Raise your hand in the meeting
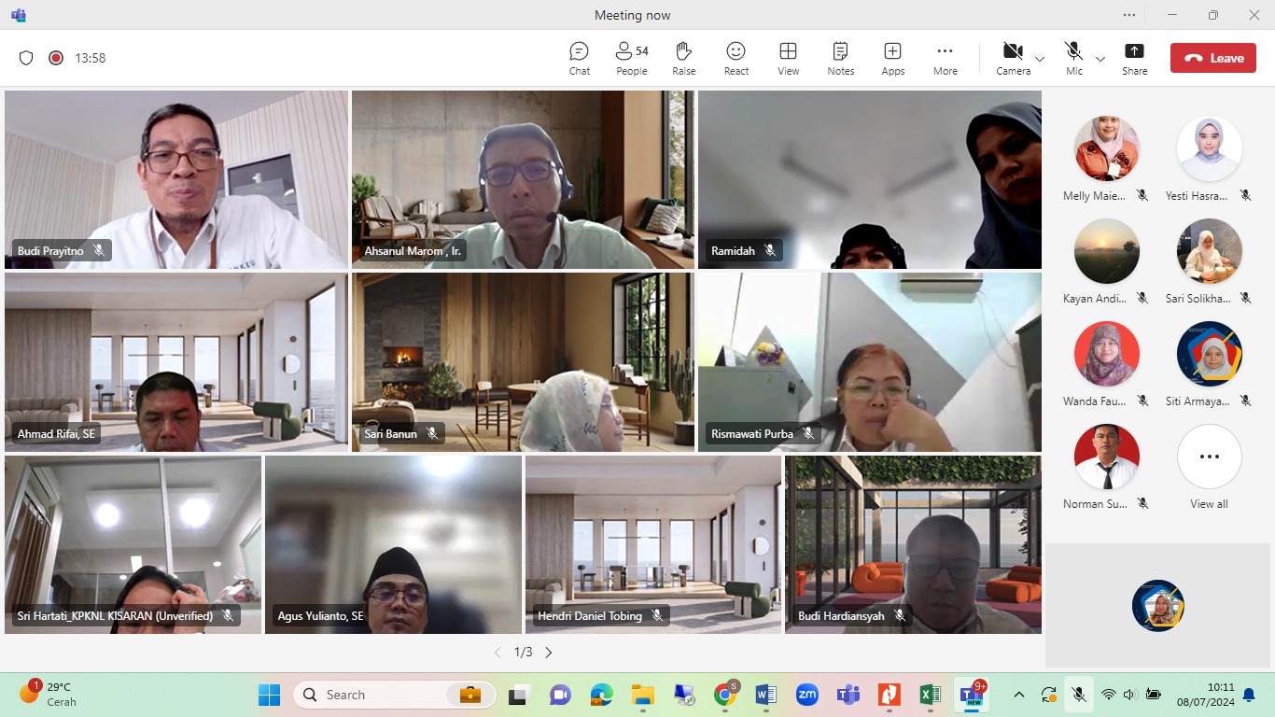This screenshot has height=717, width=1275. click(x=683, y=58)
